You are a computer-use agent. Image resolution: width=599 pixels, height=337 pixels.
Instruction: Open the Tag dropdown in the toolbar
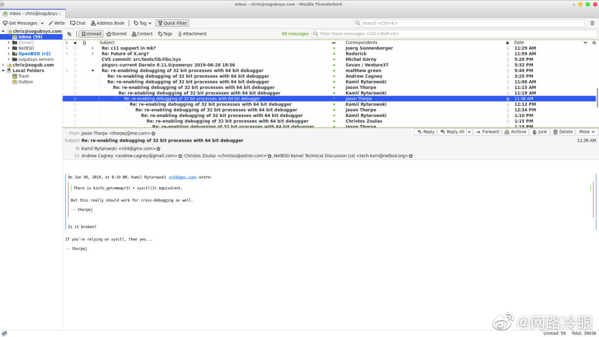(x=140, y=23)
